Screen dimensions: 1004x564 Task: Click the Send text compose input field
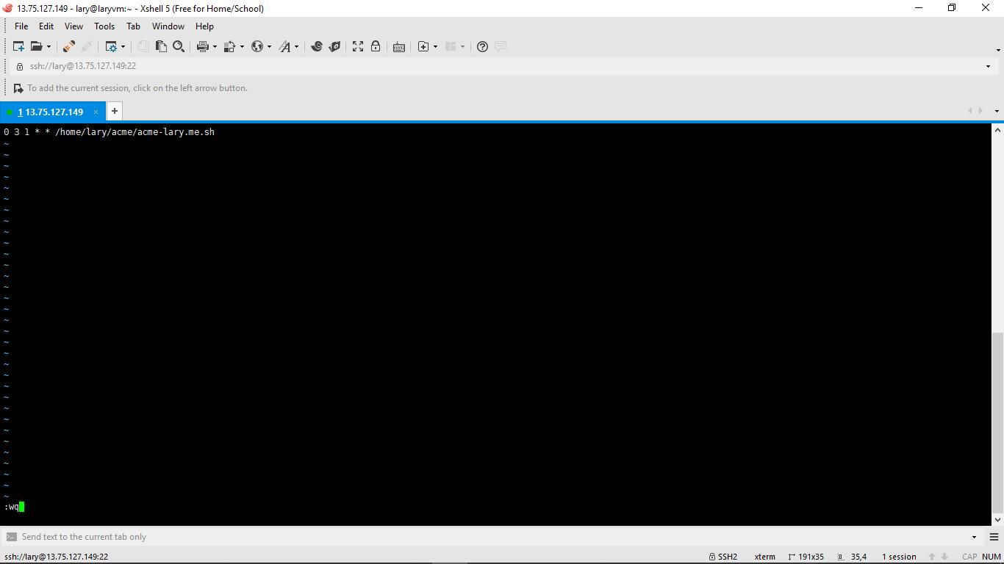click(x=492, y=537)
